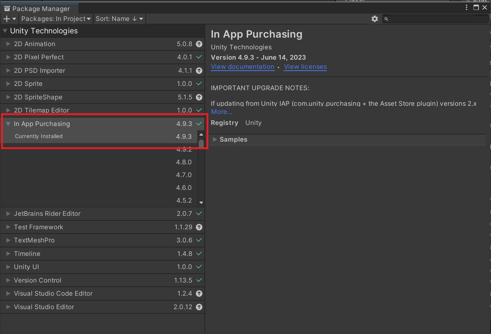Open the Package Manager settings gear
Image resolution: width=491 pixels, height=334 pixels.
point(375,19)
